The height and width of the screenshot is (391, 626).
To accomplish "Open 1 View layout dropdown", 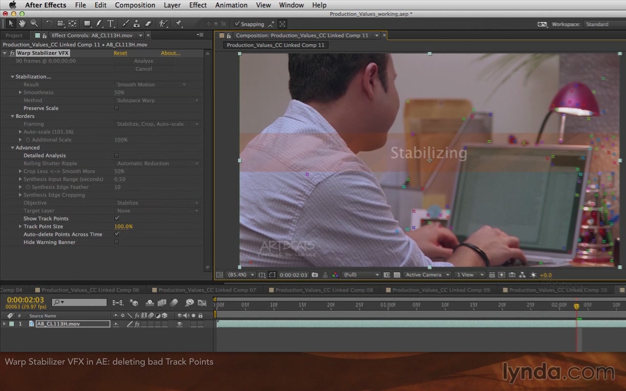I will click(470, 275).
